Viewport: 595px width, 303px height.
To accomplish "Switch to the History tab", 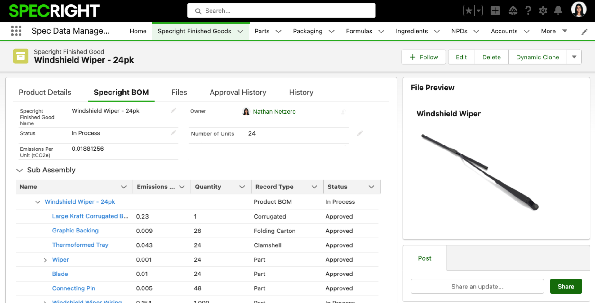I will [301, 92].
